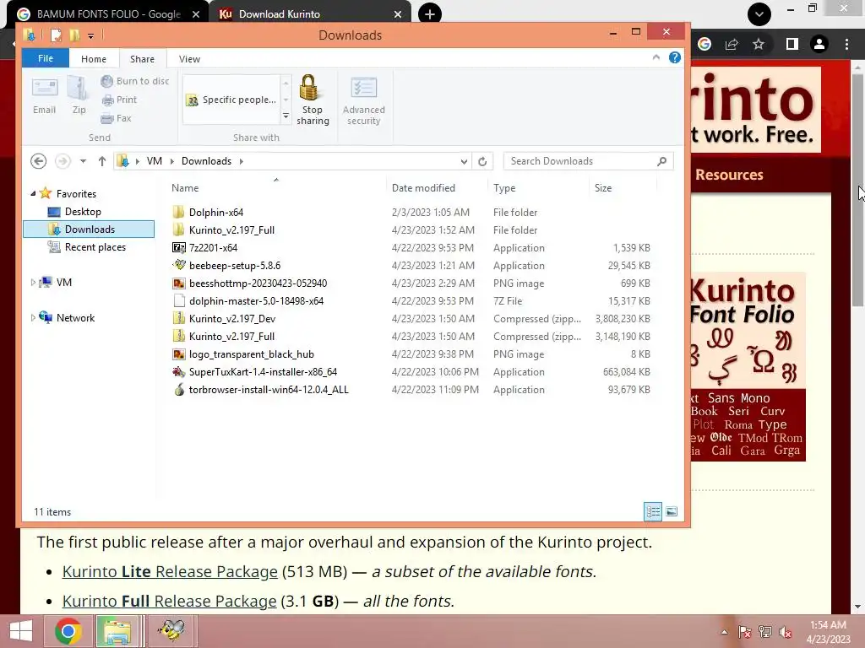Screen dimensions: 865x648
Task: Click Print in Send group
Action: (119, 100)
